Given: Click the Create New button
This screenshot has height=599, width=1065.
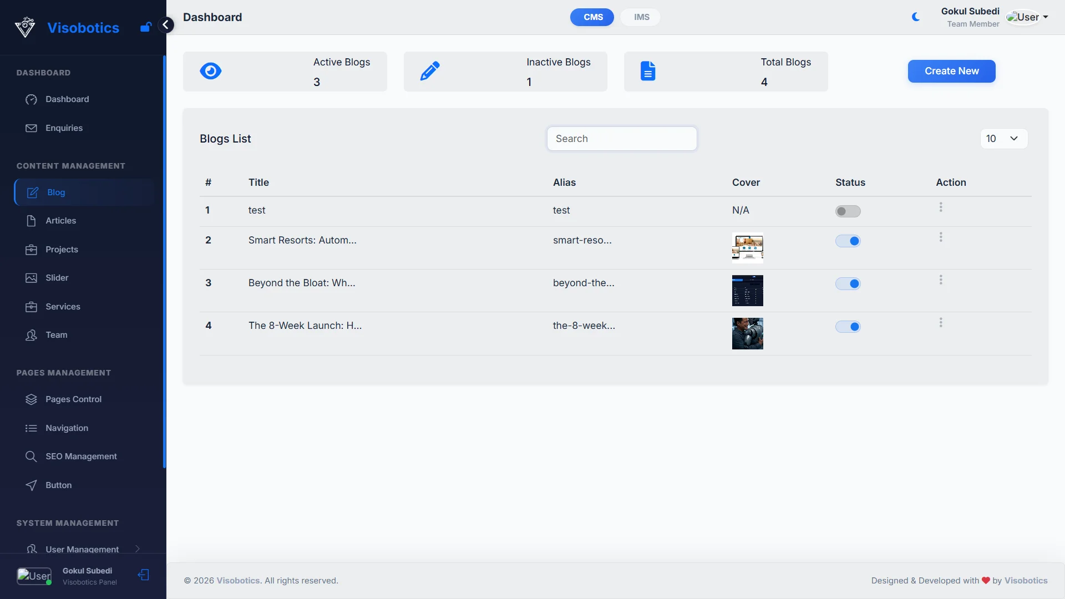Looking at the screenshot, I should pos(951,71).
